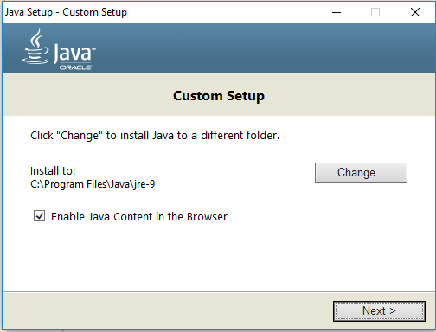
Task: Uncheck Enable Java Content in the Browser
Action: [x=39, y=216]
